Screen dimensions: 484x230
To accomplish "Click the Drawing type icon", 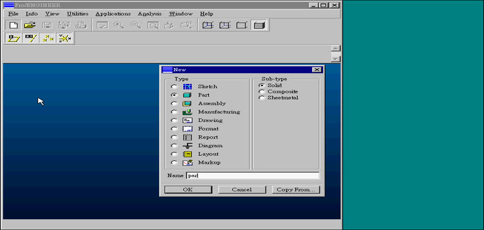I will click(x=187, y=120).
